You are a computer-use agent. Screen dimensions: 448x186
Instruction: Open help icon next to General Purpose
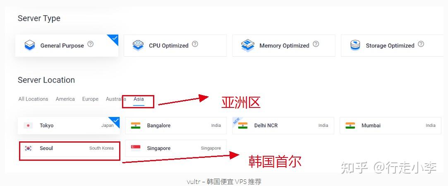click(x=90, y=44)
